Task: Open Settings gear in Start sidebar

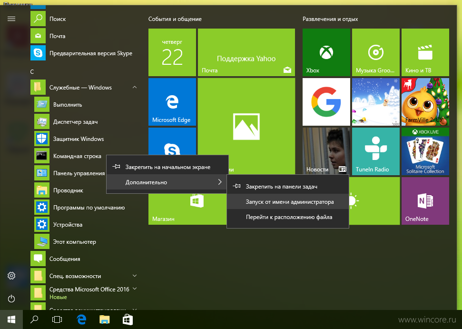Action: 11,276
